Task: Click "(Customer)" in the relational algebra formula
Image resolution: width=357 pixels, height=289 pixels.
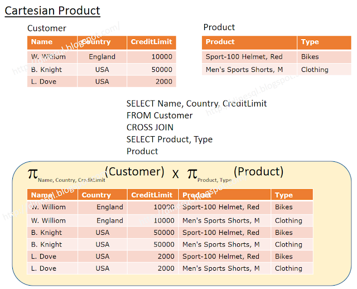Action: tap(134, 171)
